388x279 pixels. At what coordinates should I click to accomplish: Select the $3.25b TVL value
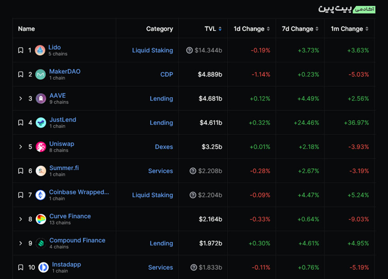(x=212, y=147)
